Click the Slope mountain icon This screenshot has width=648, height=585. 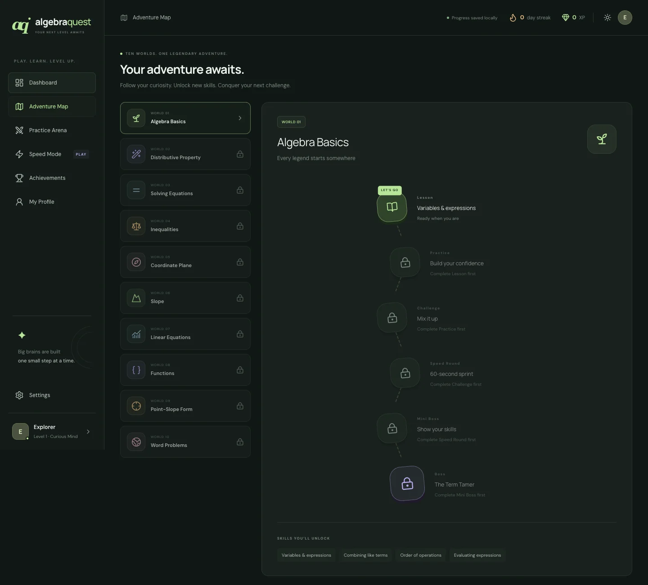pos(136,298)
